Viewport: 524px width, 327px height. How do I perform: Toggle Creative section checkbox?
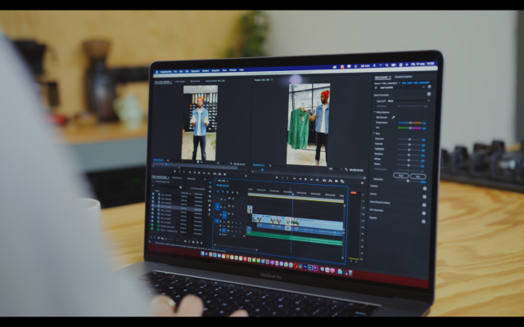click(x=425, y=188)
